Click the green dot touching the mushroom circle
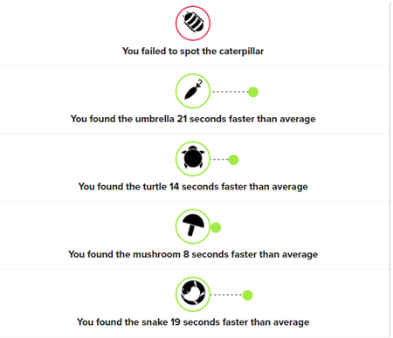 tap(216, 227)
